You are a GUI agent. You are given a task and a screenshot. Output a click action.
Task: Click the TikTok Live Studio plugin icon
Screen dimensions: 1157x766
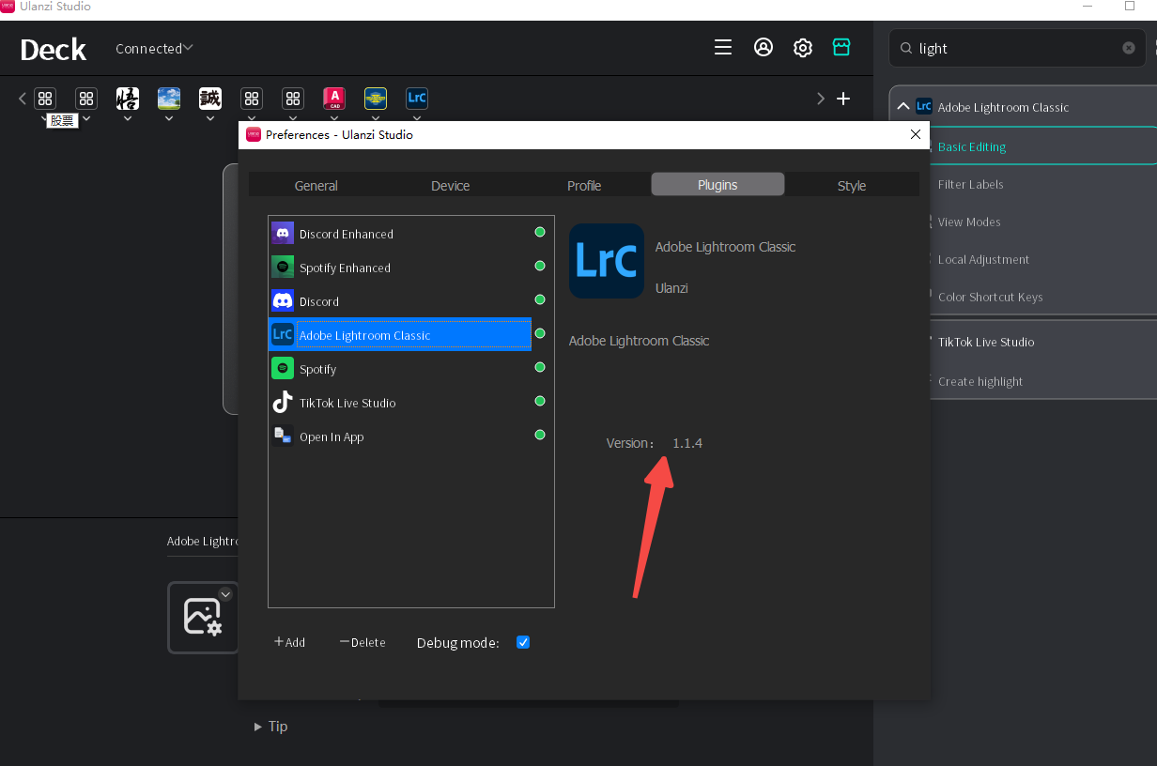tap(283, 402)
